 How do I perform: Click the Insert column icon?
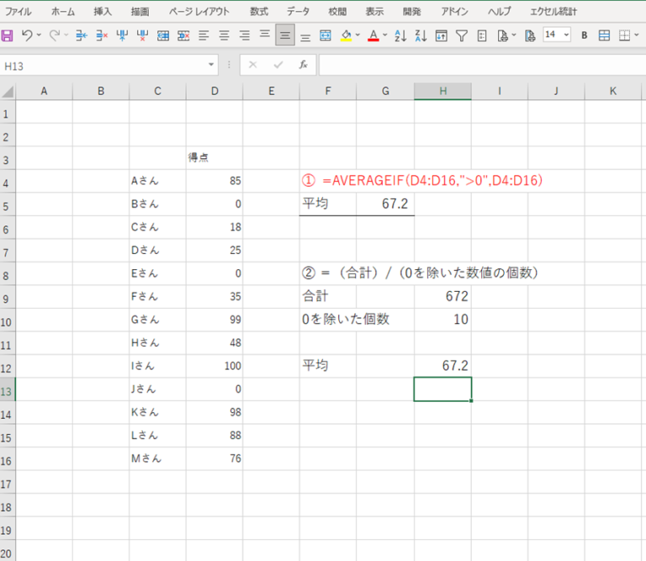pyautogui.click(x=122, y=36)
